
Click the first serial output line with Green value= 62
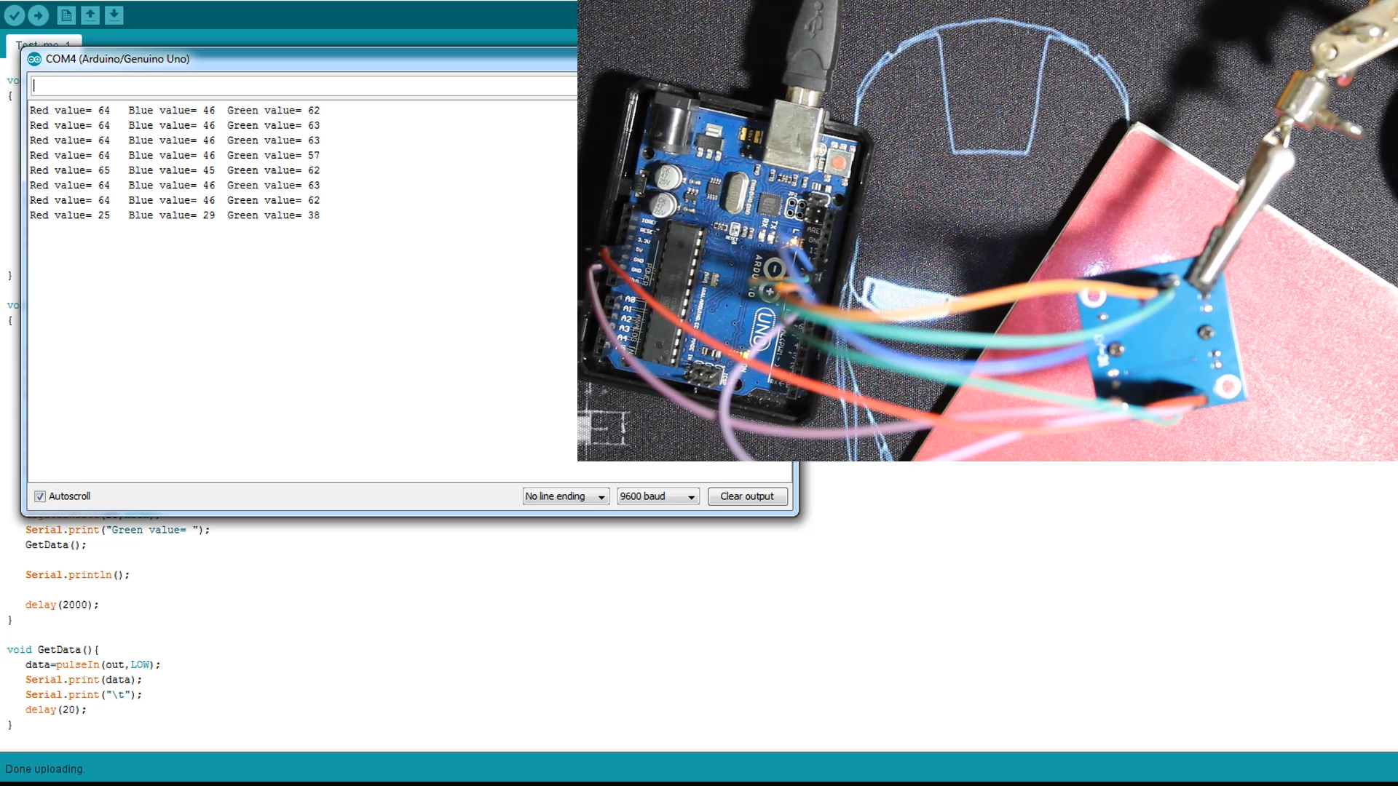(174, 111)
